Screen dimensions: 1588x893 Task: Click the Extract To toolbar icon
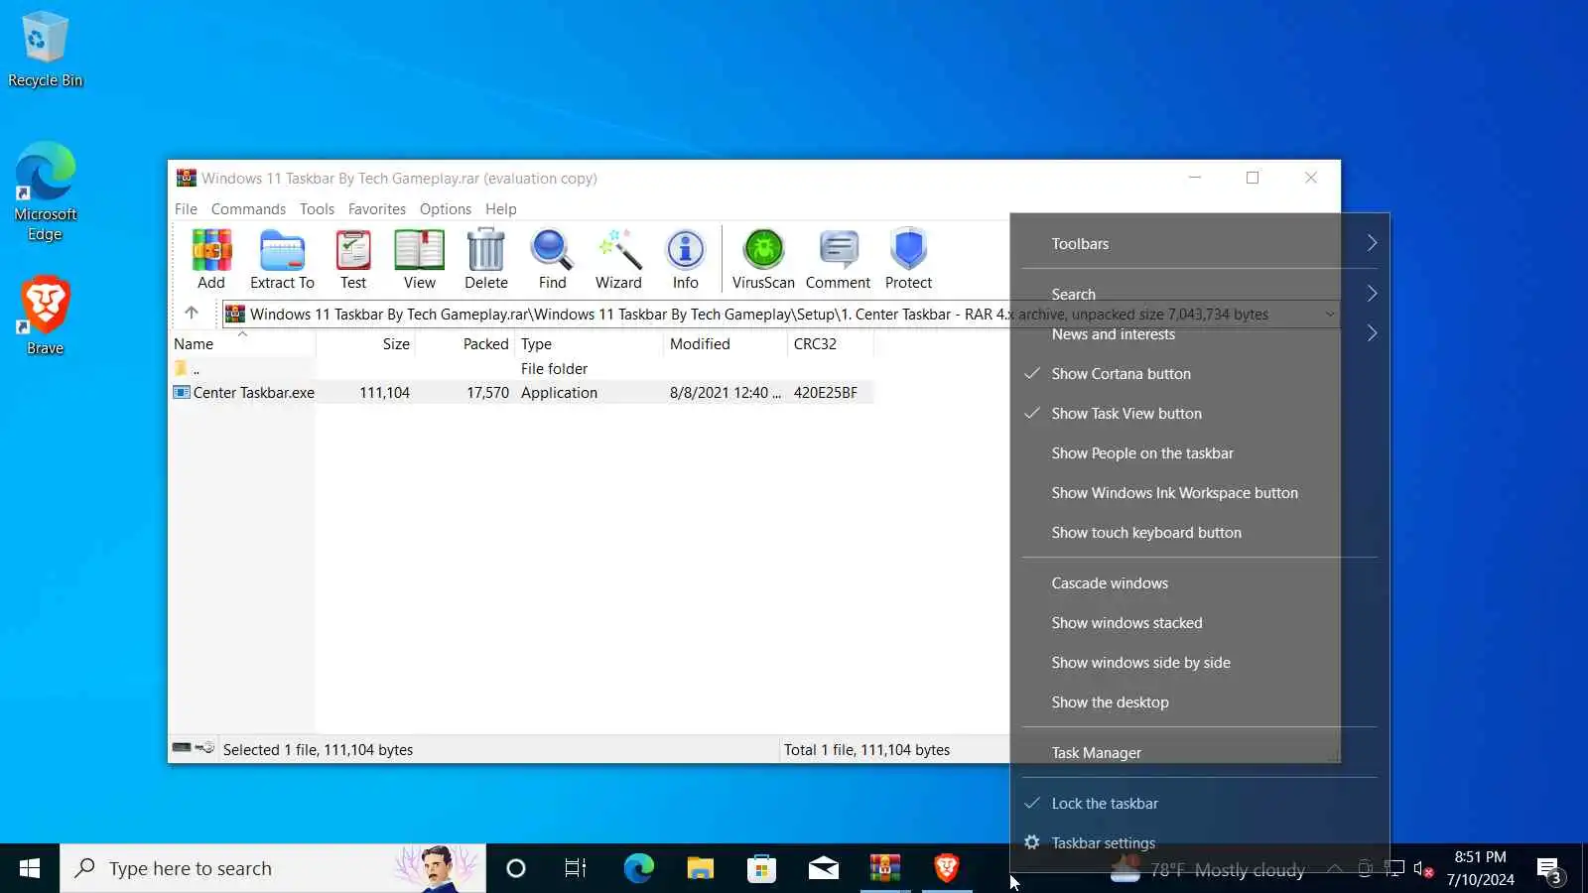click(x=282, y=259)
